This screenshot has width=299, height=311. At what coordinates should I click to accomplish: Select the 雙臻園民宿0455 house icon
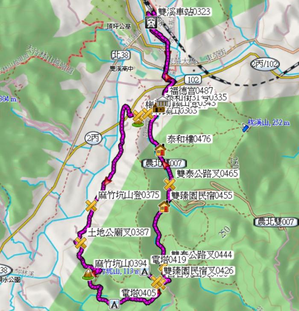point(164,207)
